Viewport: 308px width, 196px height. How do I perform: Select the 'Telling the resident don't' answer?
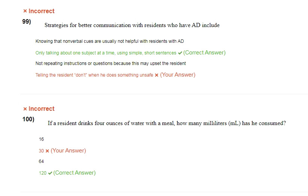[94, 75]
